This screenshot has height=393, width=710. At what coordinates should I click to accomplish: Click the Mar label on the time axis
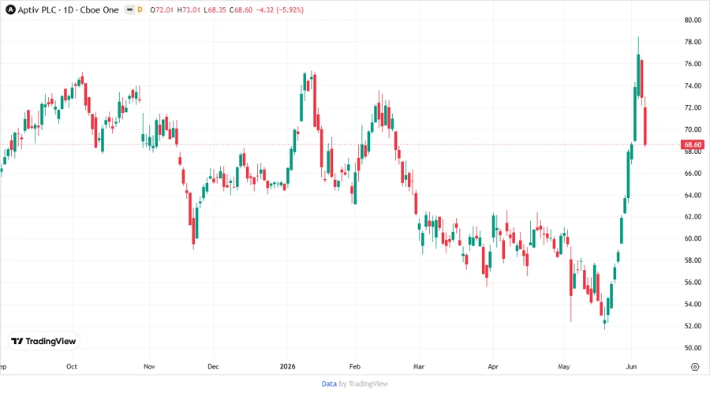click(419, 366)
